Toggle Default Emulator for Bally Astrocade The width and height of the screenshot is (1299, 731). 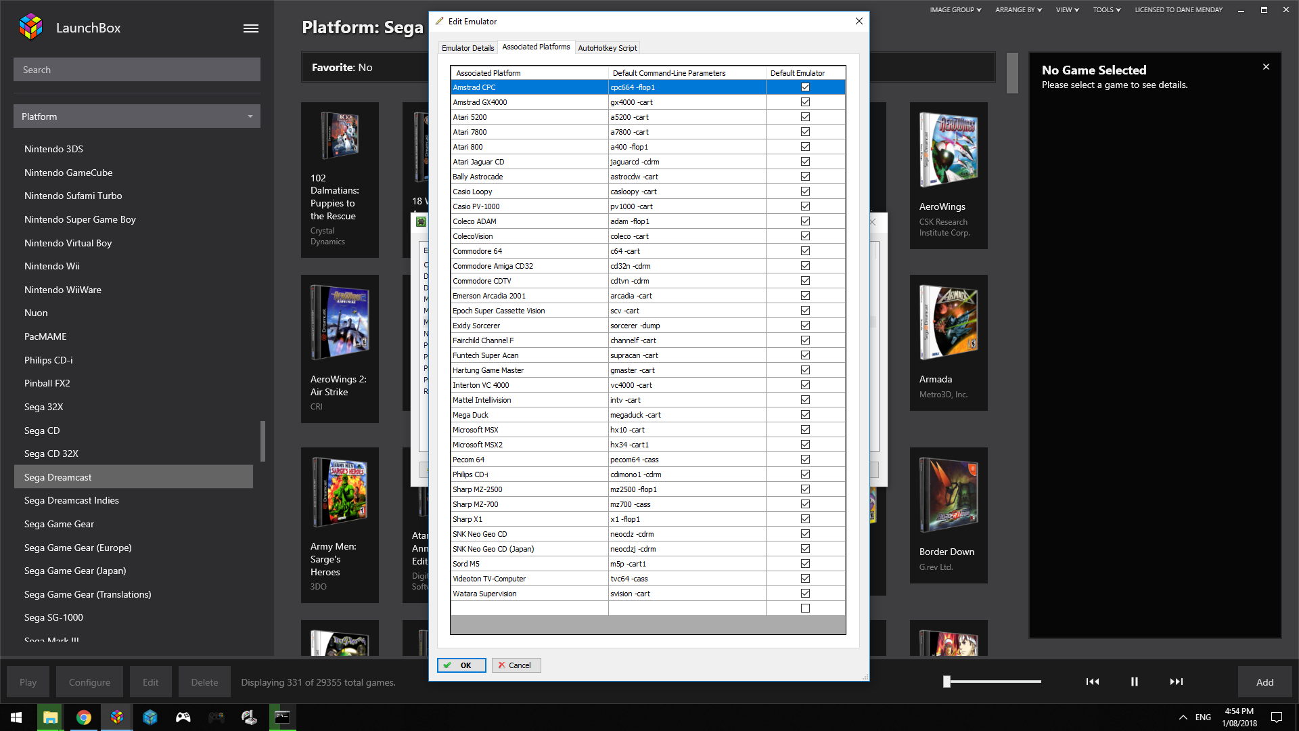click(x=805, y=177)
